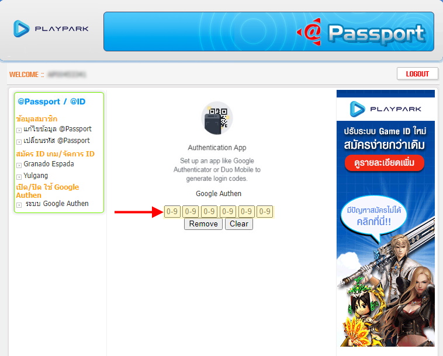Open the Yulgang ID management link

pyautogui.click(x=36, y=176)
